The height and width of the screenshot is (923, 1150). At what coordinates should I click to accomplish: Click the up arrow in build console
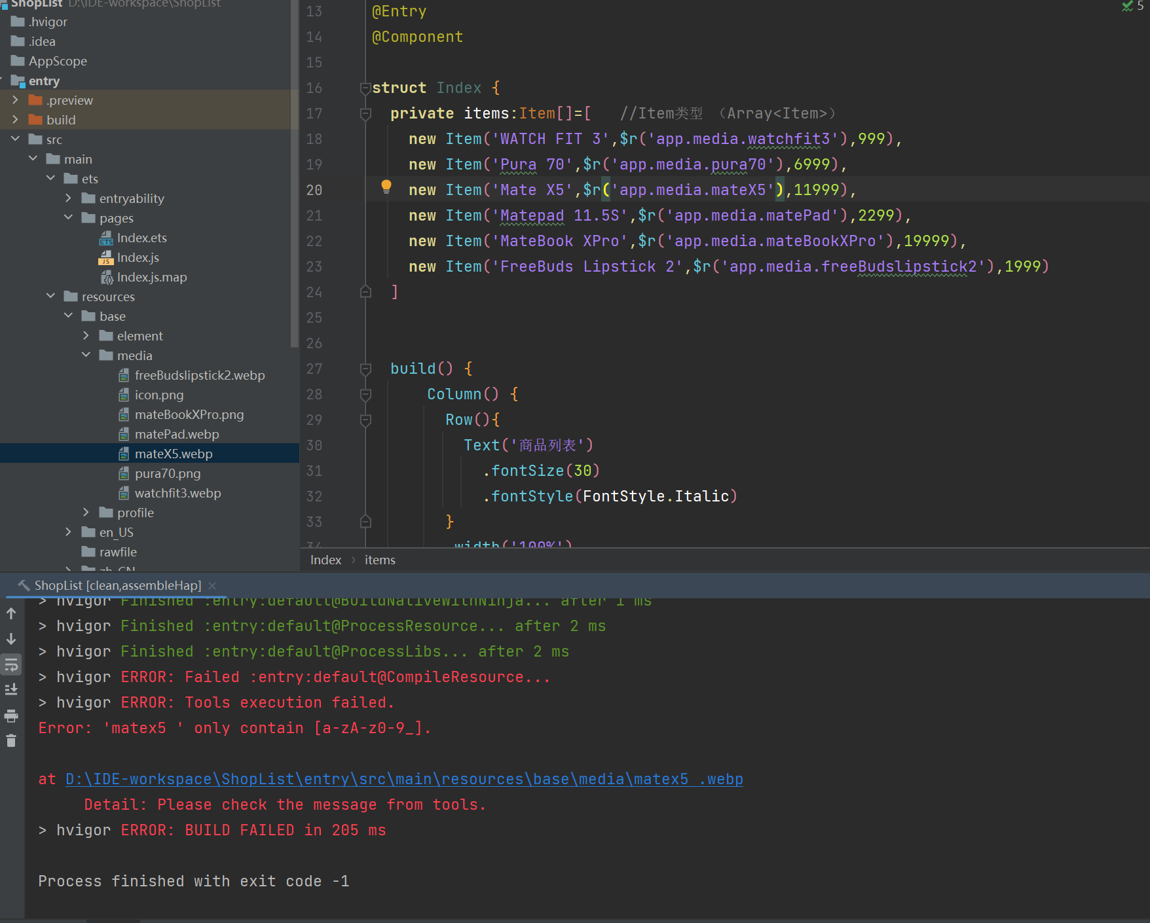pyautogui.click(x=11, y=613)
